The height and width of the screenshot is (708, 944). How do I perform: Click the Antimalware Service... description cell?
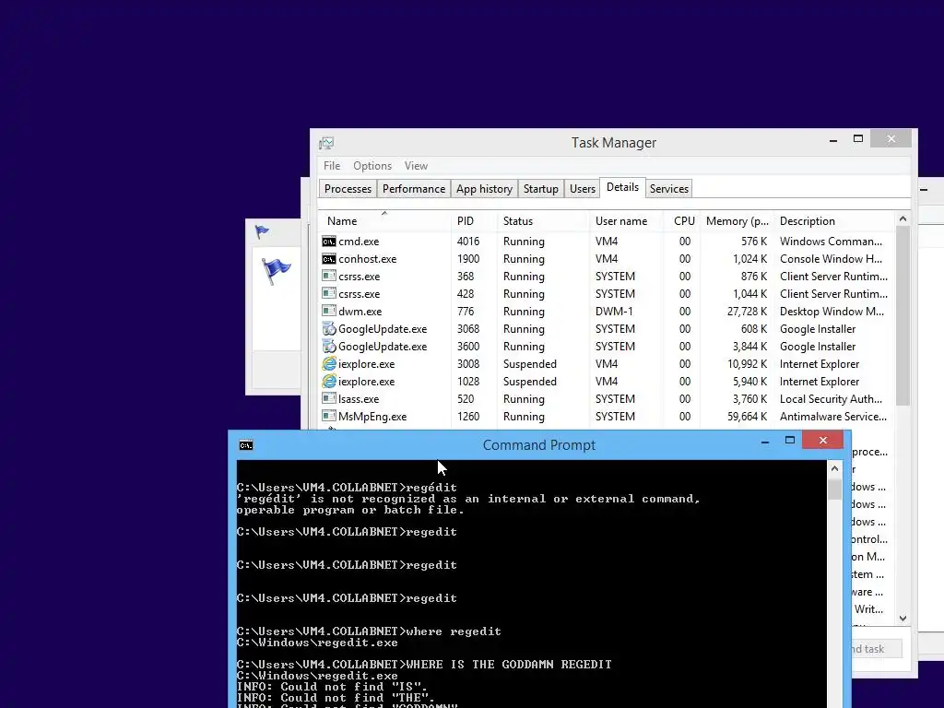(833, 416)
